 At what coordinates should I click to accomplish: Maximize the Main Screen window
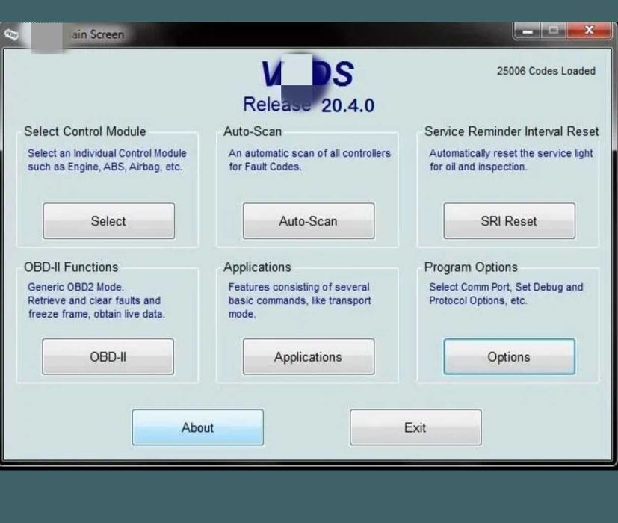[x=554, y=31]
